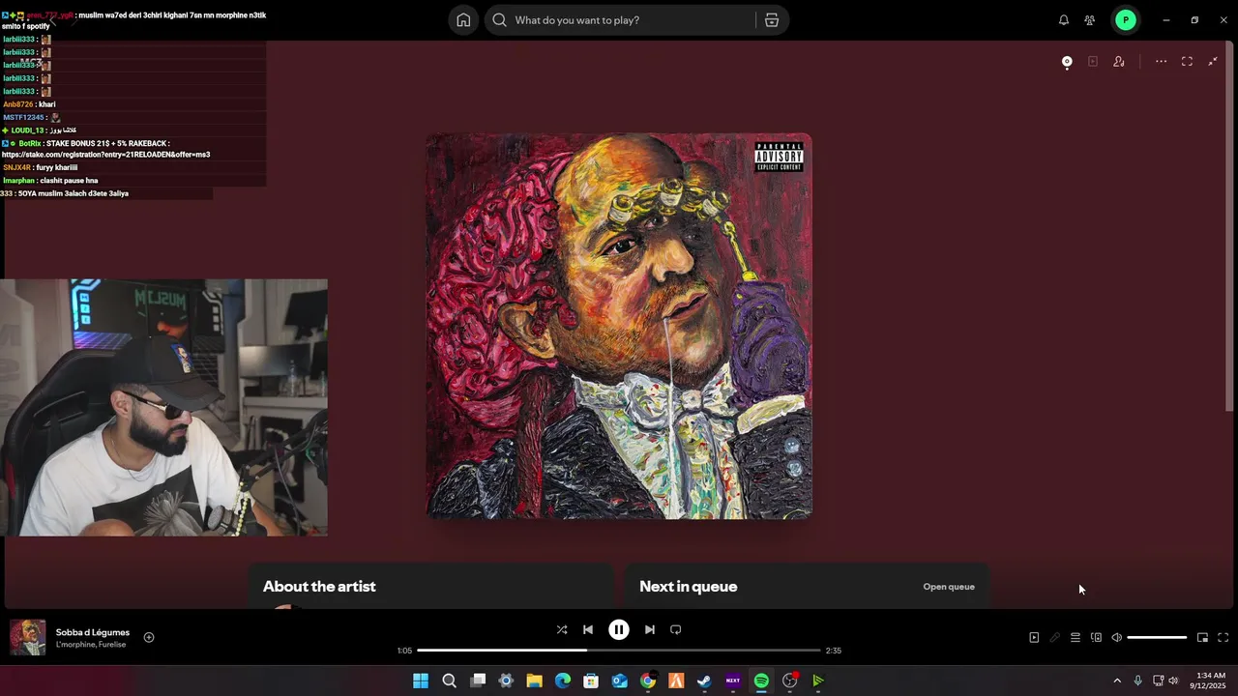The height and width of the screenshot is (696, 1238).
Task: Select the album art view toggle
Action: point(1067,62)
